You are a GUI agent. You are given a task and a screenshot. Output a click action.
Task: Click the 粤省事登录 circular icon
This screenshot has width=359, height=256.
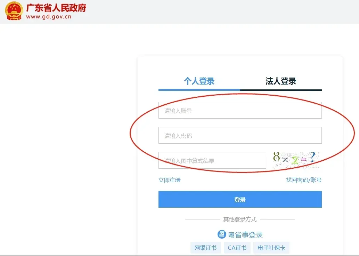(x=221, y=234)
